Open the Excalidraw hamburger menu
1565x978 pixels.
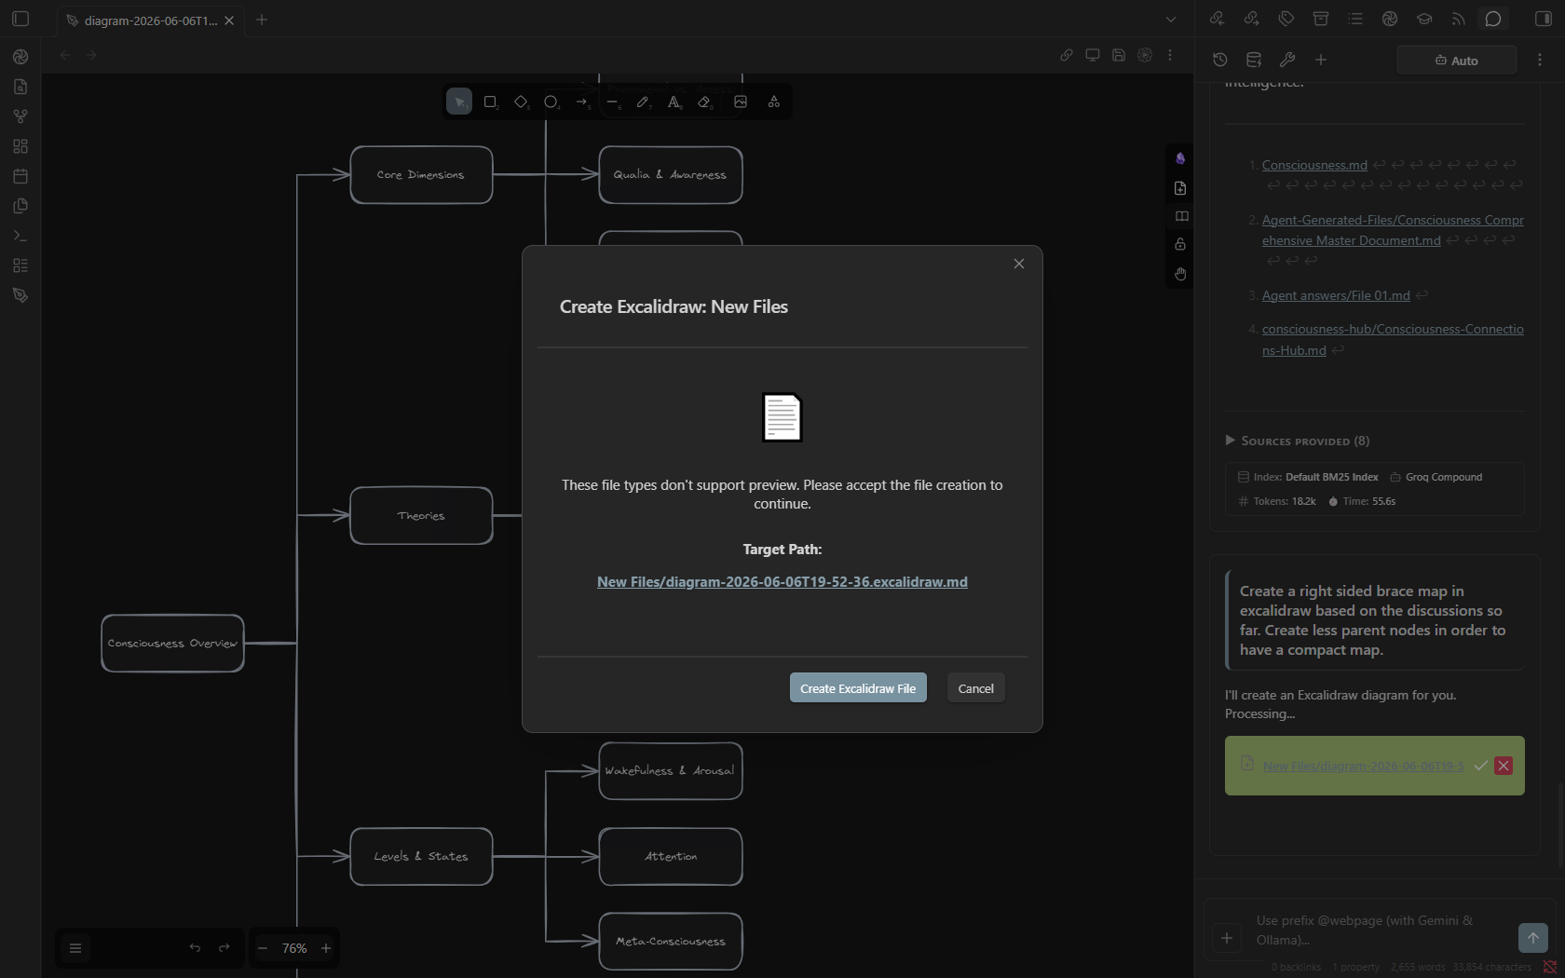tap(75, 948)
